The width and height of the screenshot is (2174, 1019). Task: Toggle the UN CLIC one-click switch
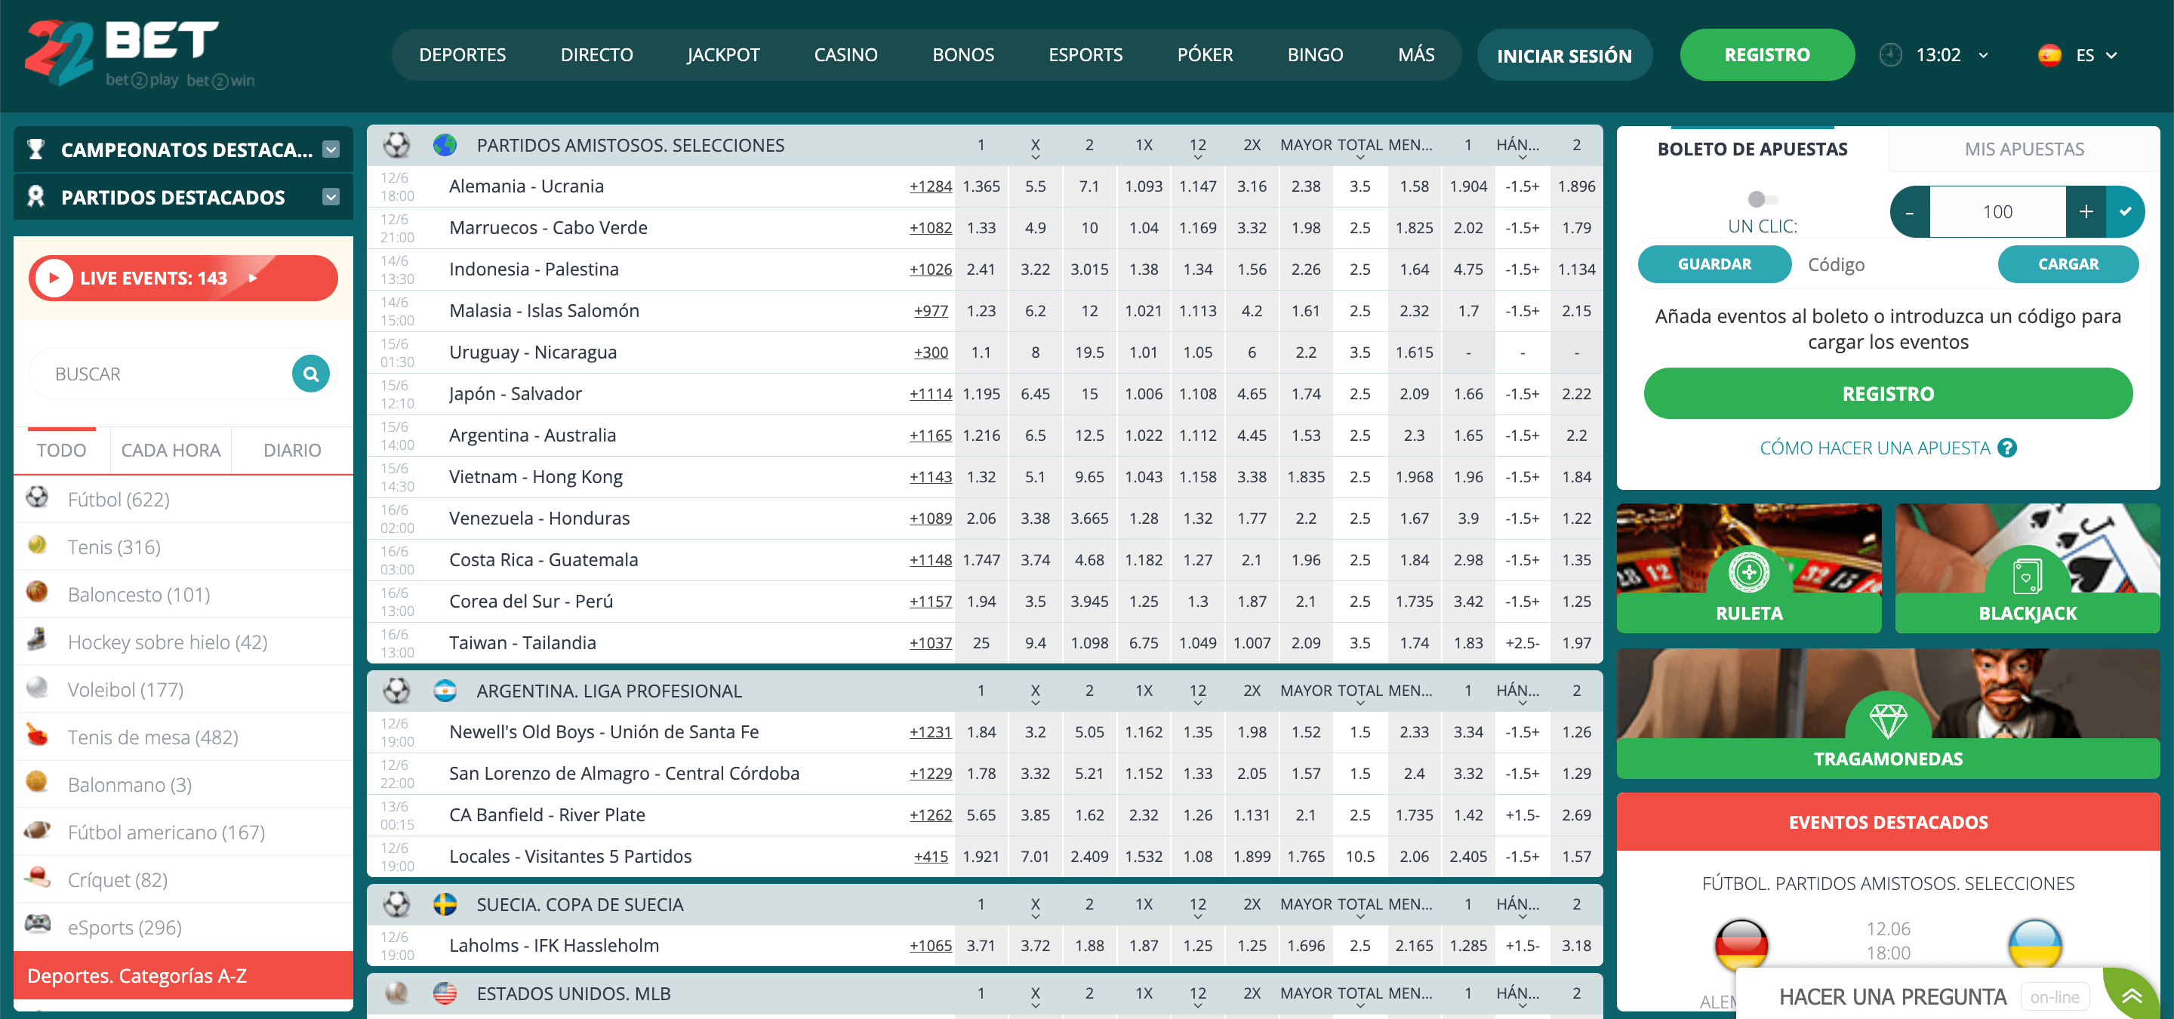coord(1762,199)
